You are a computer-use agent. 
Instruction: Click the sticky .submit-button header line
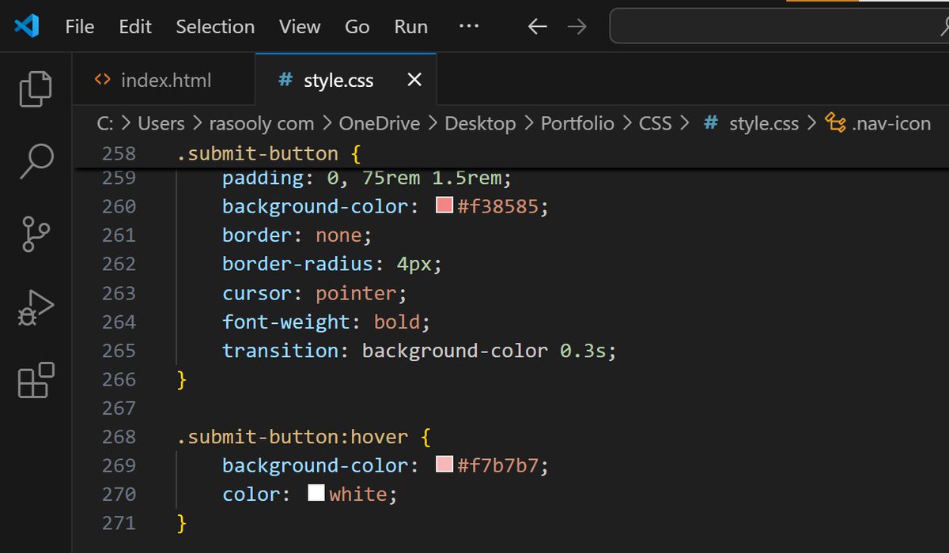269,153
